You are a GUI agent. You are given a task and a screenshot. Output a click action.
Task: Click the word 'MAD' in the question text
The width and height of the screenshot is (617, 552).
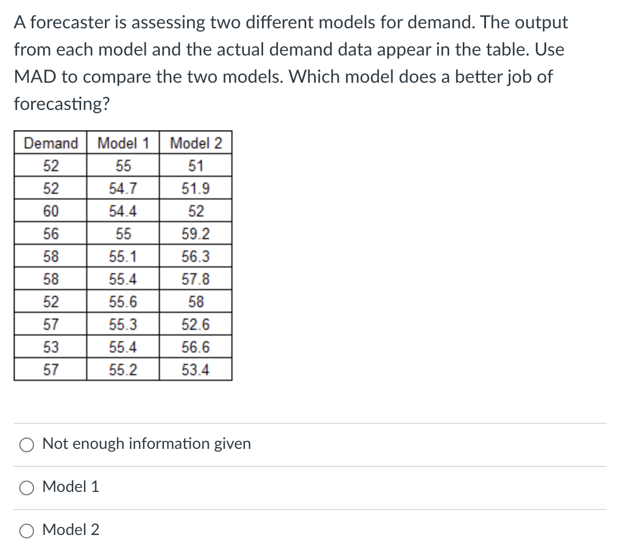coord(35,77)
